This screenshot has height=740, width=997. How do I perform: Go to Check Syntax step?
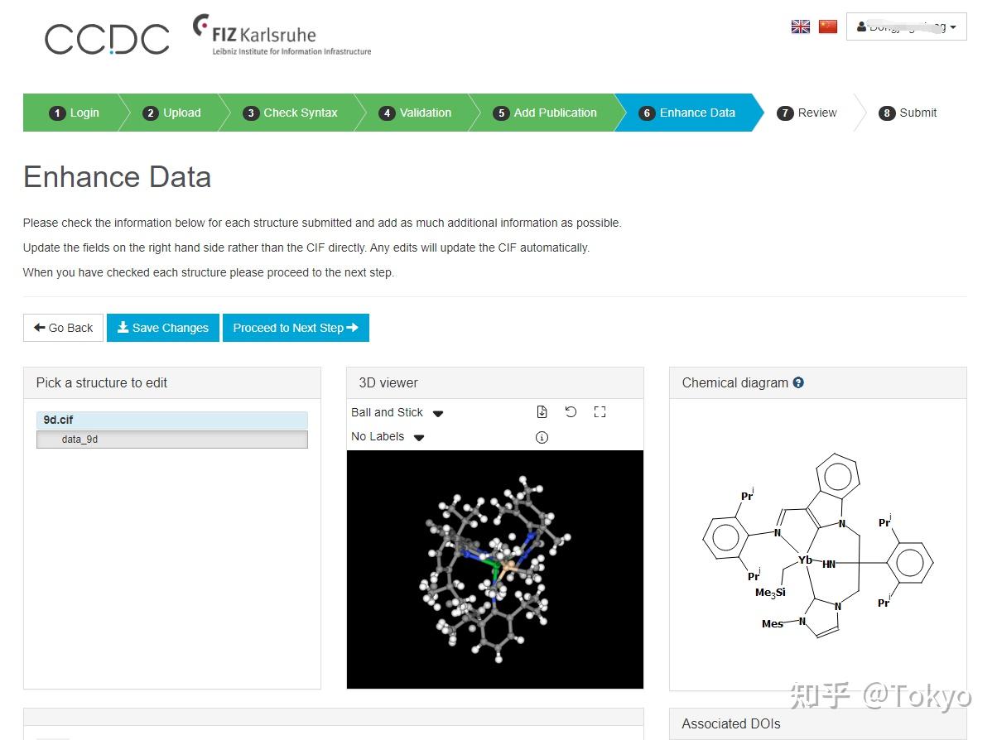[x=291, y=113]
